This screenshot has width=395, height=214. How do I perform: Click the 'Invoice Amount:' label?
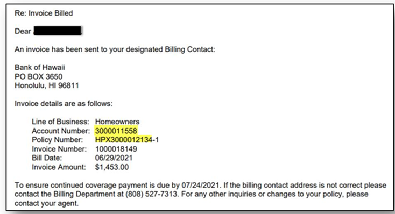(x=59, y=167)
